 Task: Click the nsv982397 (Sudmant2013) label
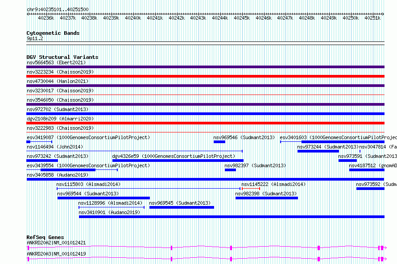coord(255,165)
